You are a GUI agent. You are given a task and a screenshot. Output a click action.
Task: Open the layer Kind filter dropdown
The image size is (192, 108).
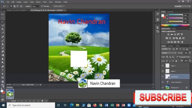point(166,49)
